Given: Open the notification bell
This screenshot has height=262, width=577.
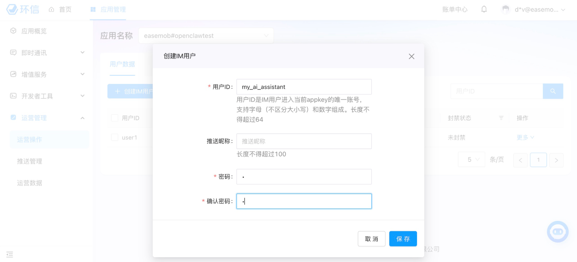Looking at the screenshot, I should (484, 9).
